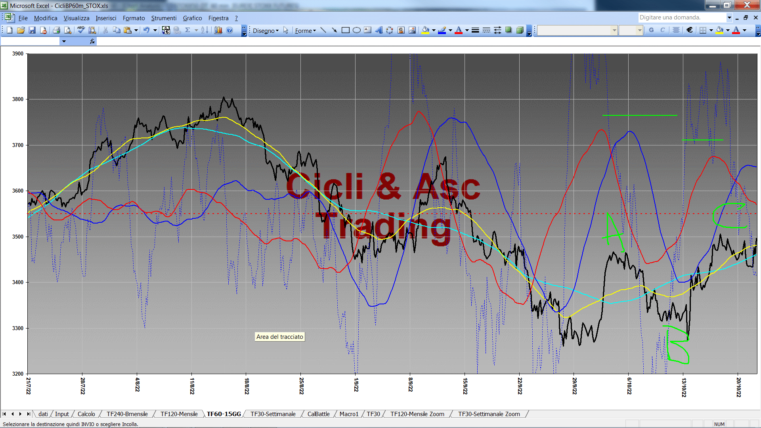
Task: Open the Visualizza menu
Action: (76, 18)
